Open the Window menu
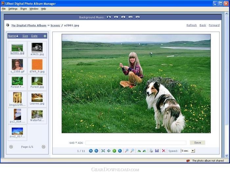 pyautogui.click(x=34, y=9)
